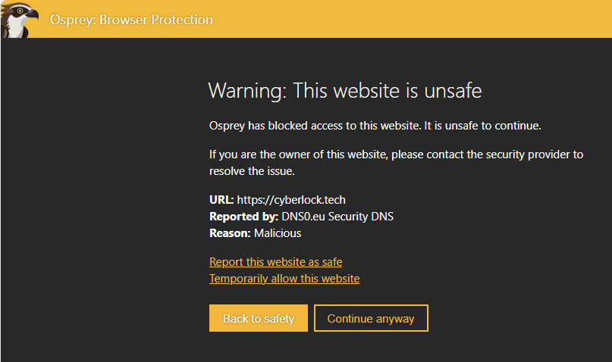The image size is (612, 362).
Task: Click the bold 'Reason:' label
Action: tap(230, 233)
